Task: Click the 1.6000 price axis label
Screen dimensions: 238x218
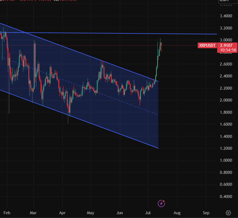Action: click(226, 124)
